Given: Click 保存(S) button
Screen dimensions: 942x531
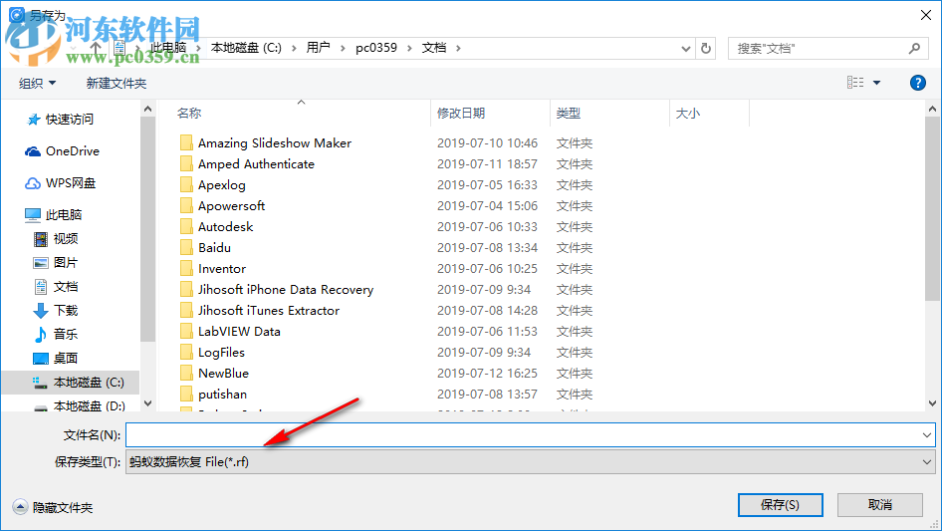Looking at the screenshot, I should pyautogui.click(x=781, y=505).
